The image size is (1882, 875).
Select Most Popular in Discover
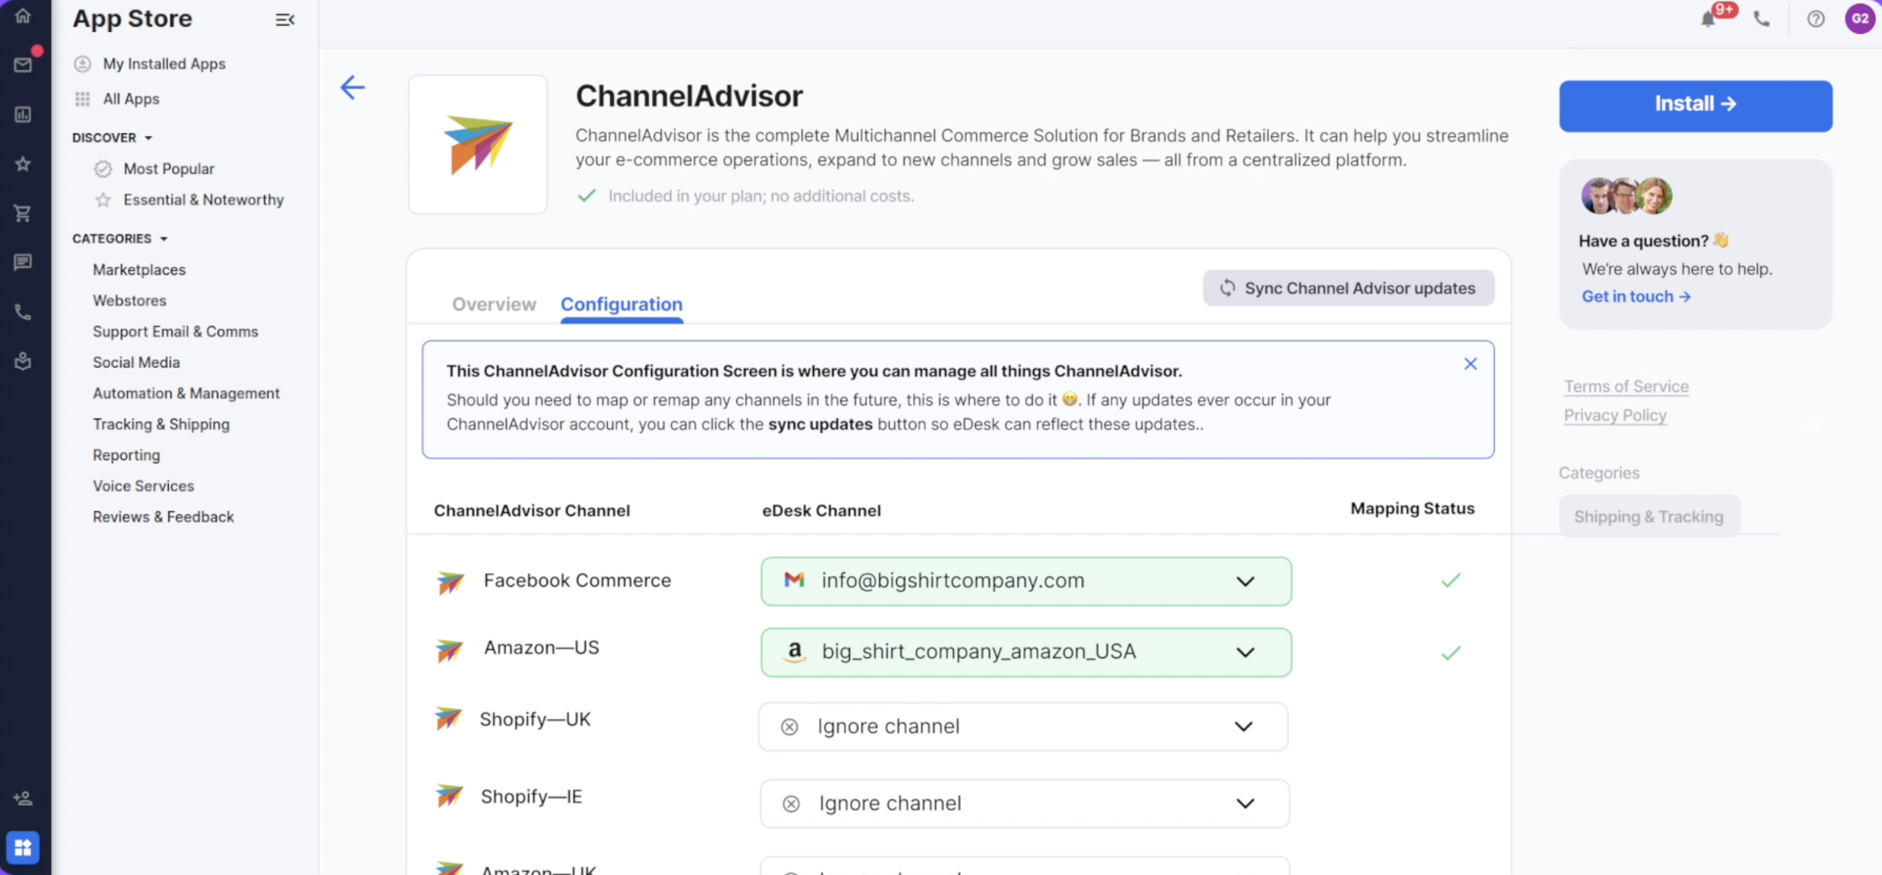pyautogui.click(x=169, y=169)
